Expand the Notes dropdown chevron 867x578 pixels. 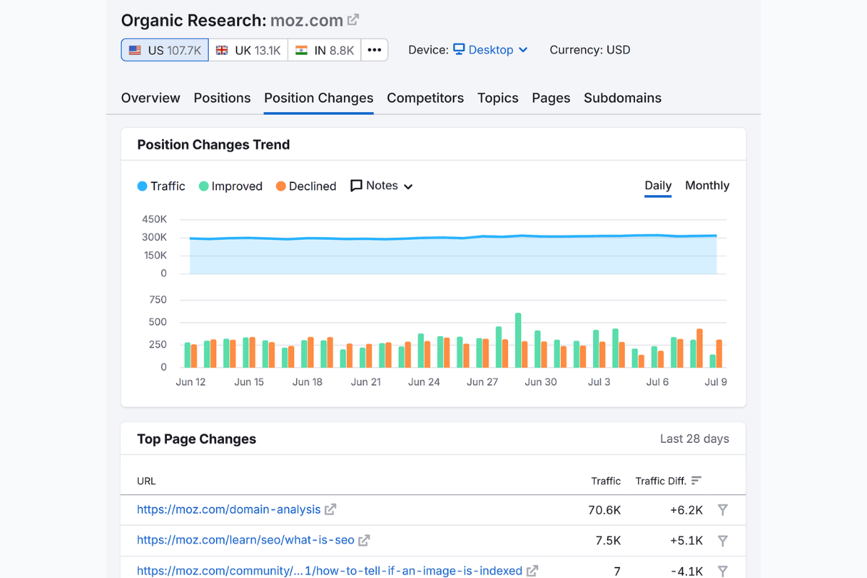[x=410, y=186]
